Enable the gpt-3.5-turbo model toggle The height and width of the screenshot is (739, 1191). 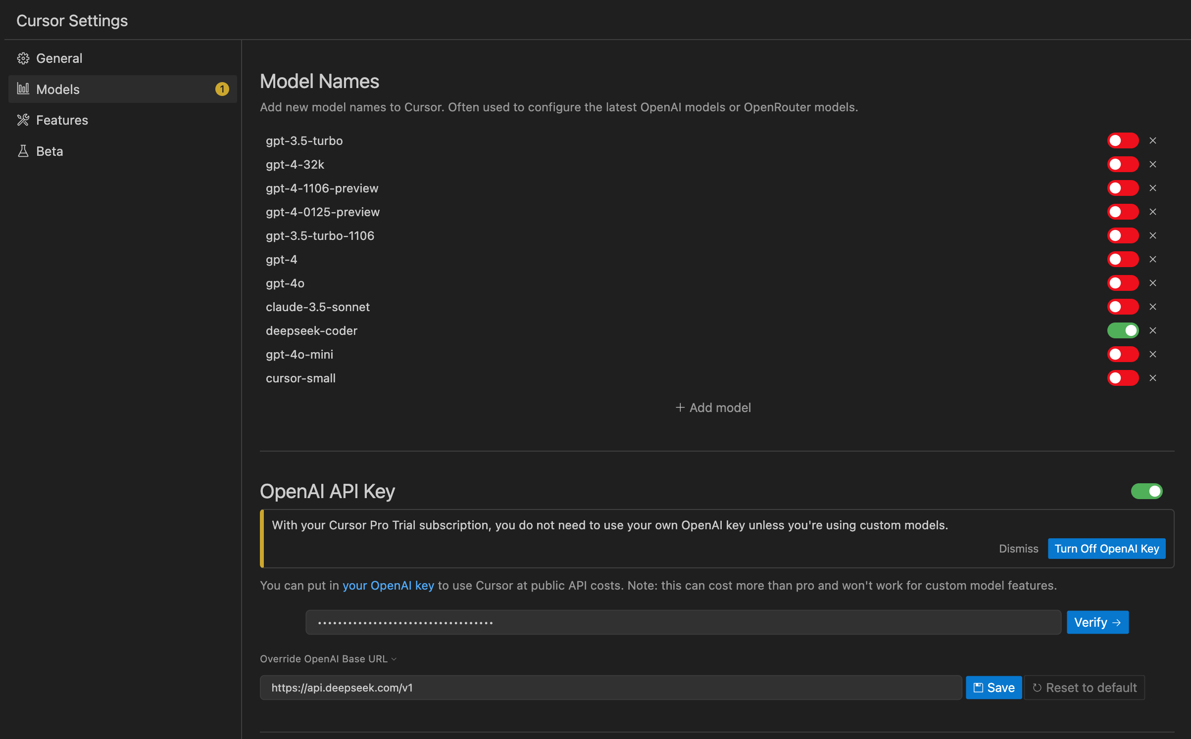click(x=1123, y=140)
